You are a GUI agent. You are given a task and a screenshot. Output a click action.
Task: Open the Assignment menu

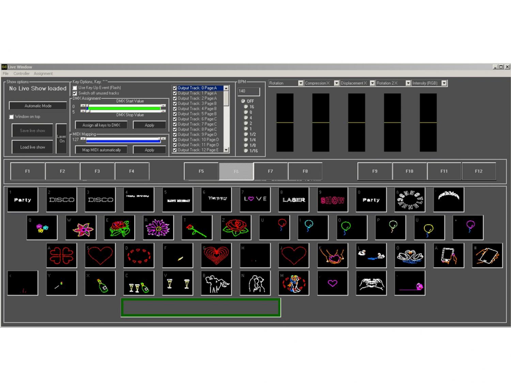point(43,74)
